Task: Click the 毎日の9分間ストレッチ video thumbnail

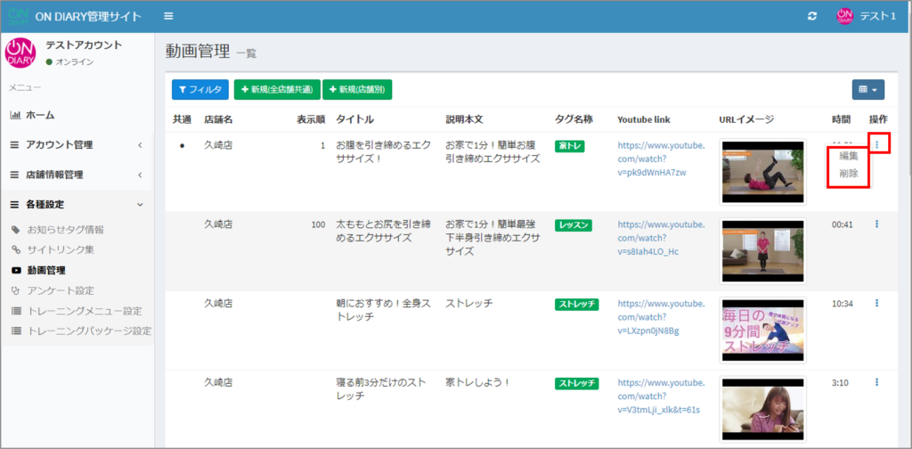Action: [761, 329]
